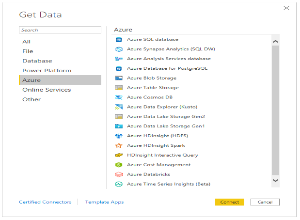Select the Azure Synapse Analytics icon
300x220 pixels.
coord(118,49)
